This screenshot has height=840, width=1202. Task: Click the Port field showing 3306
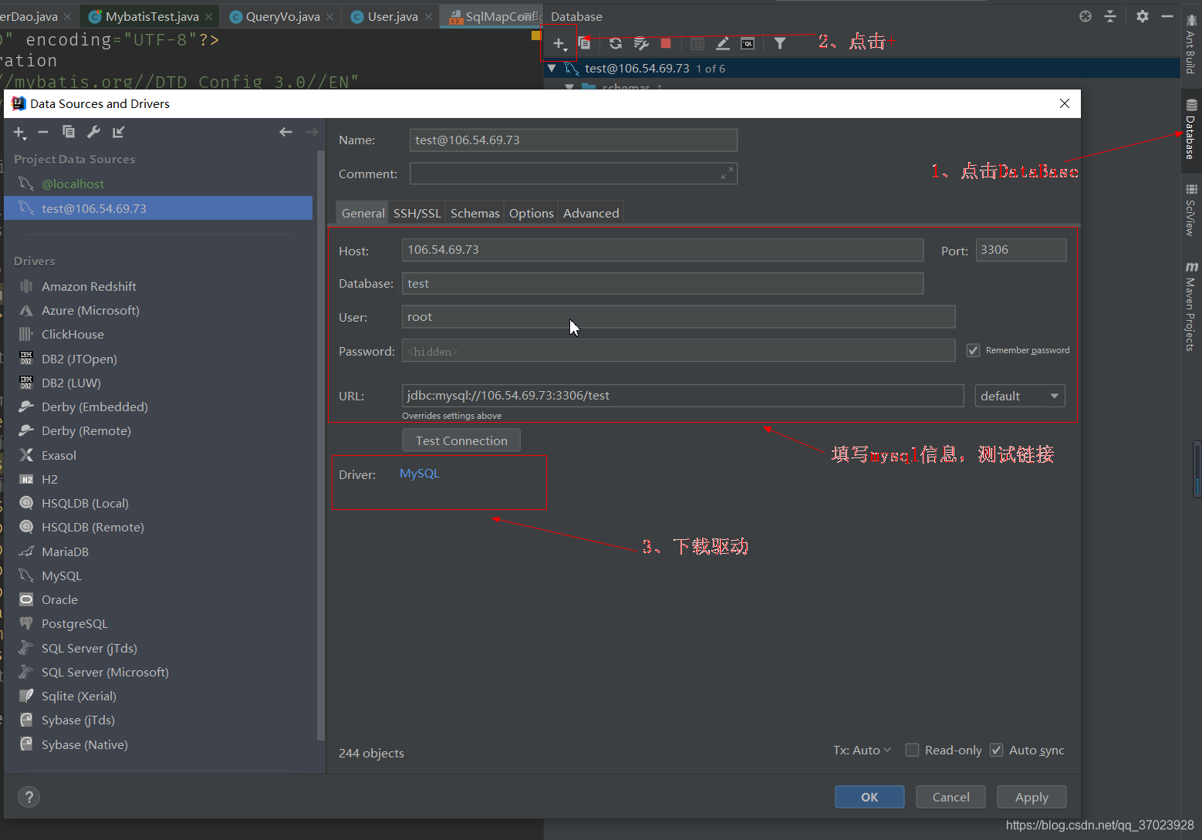pos(1021,250)
